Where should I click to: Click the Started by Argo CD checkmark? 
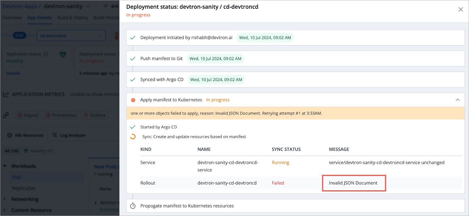pos(133,127)
